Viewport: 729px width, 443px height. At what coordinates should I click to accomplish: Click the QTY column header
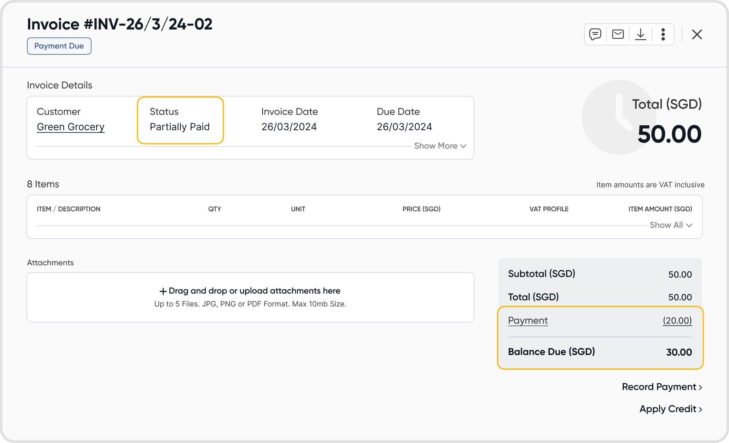pos(214,209)
